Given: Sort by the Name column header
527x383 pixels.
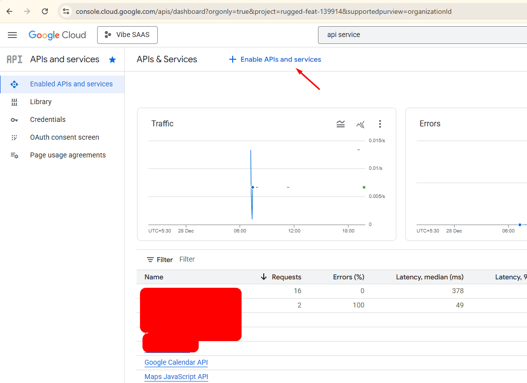Looking at the screenshot, I should pos(154,277).
